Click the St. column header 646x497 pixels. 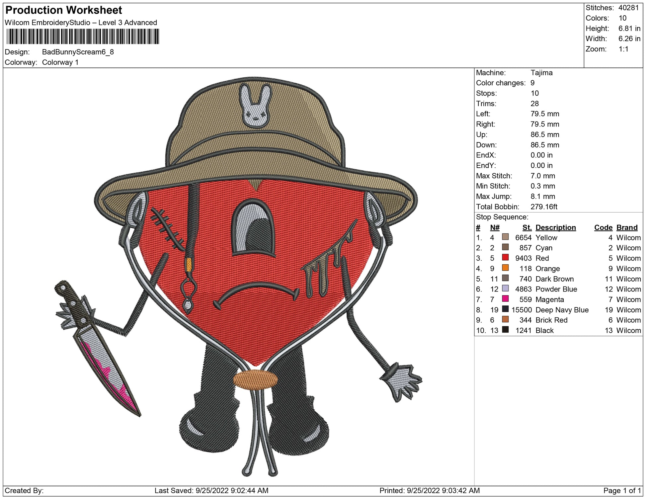coord(527,227)
